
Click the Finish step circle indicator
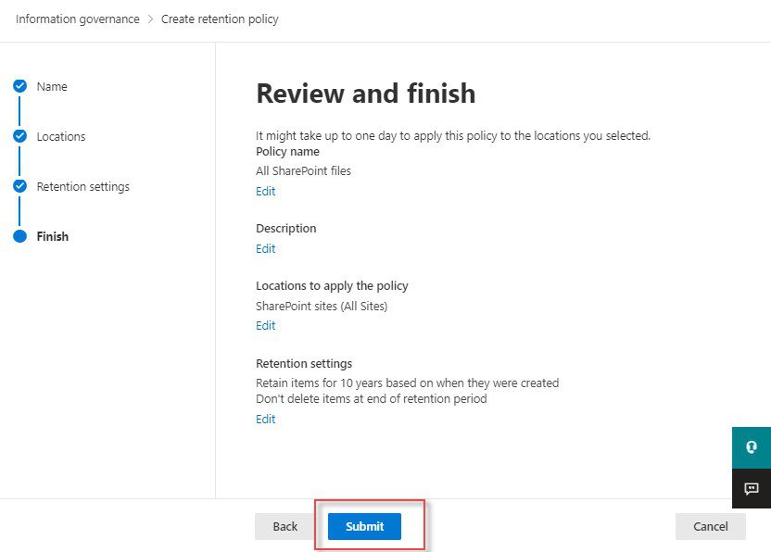click(x=19, y=236)
